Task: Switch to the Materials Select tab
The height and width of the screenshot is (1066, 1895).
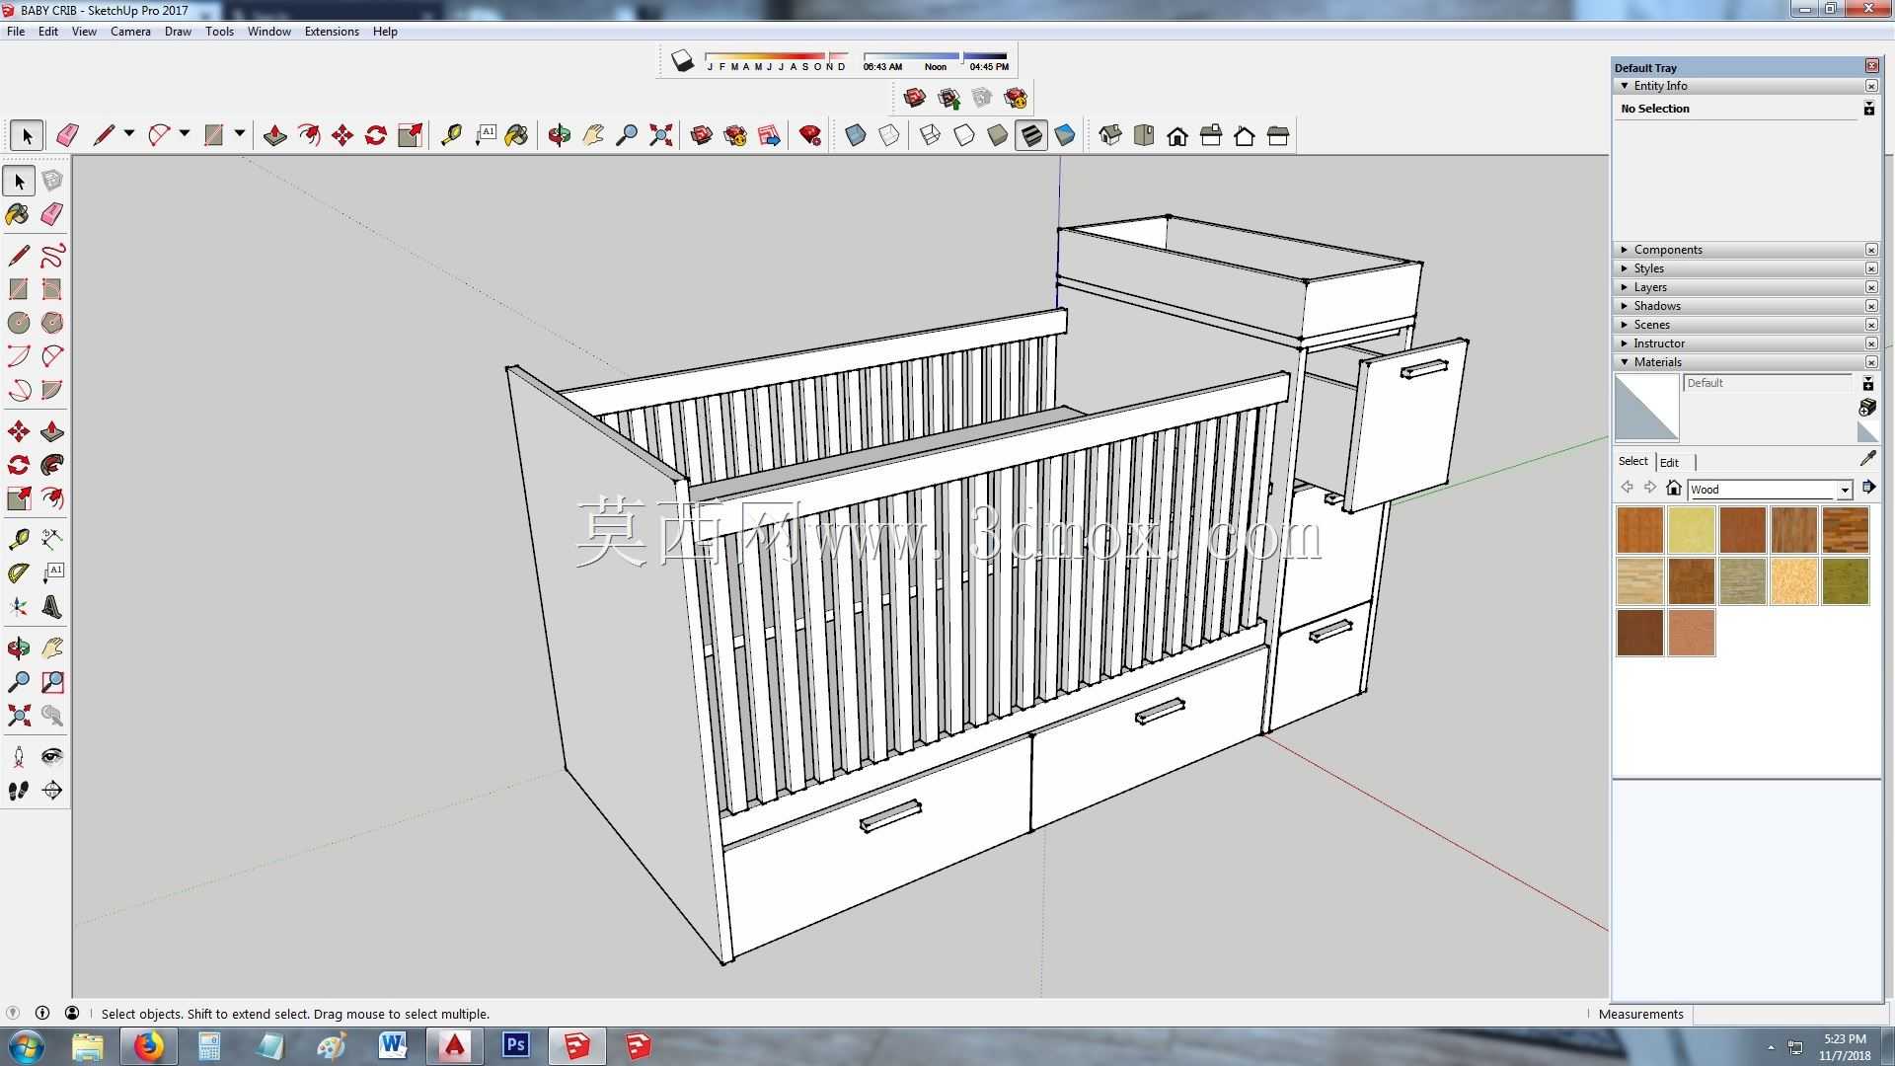Action: [1632, 461]
